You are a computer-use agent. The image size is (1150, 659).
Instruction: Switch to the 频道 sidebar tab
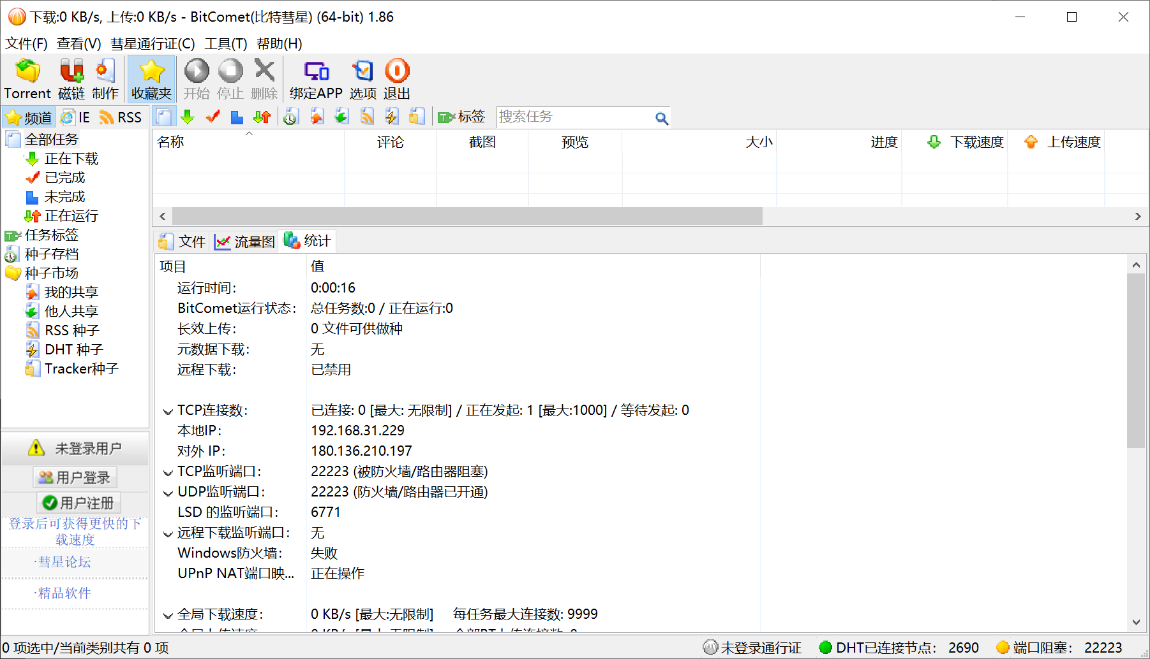pyautogui.click(x=29, y=117)
